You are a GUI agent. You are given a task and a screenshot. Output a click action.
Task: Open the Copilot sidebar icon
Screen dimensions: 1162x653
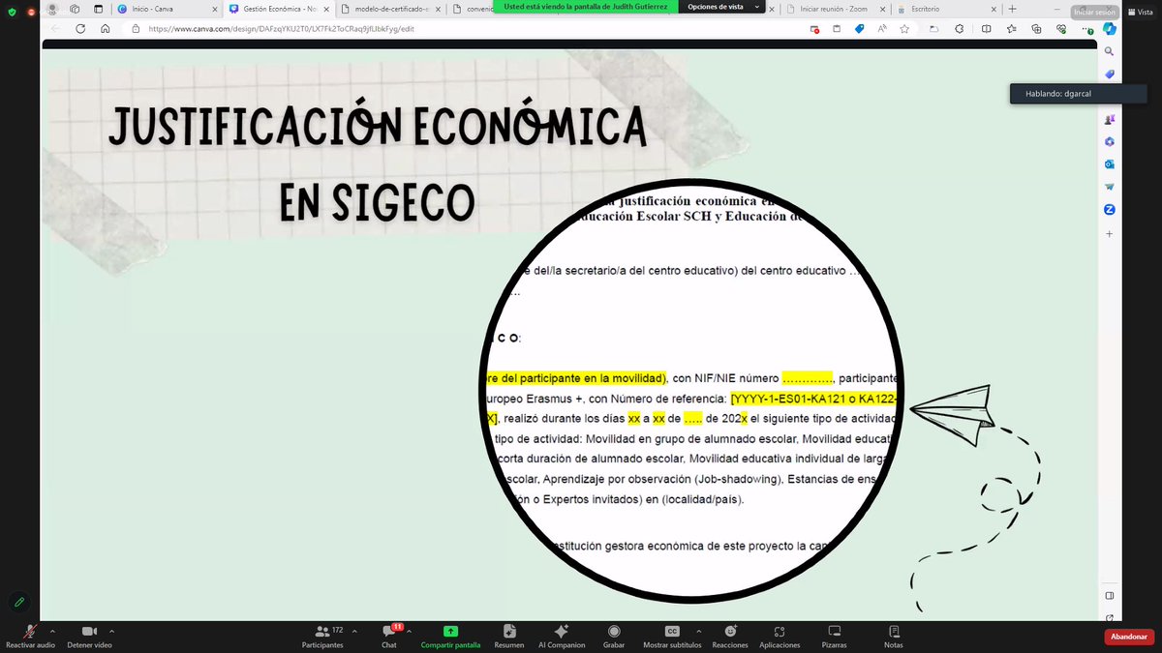point(1110,30)
